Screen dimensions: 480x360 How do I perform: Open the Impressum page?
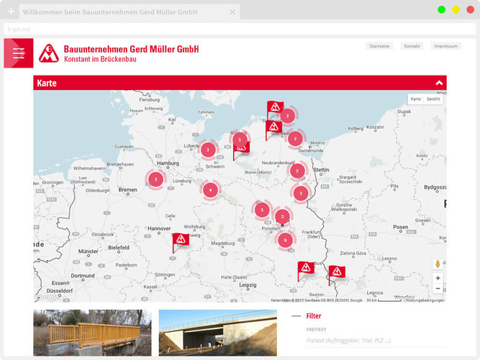click(x=445, y=46)
